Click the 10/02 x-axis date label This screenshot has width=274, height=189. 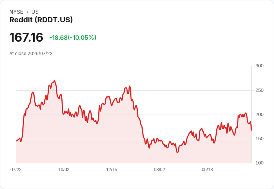pyautogui.click(x=64, y=169)
